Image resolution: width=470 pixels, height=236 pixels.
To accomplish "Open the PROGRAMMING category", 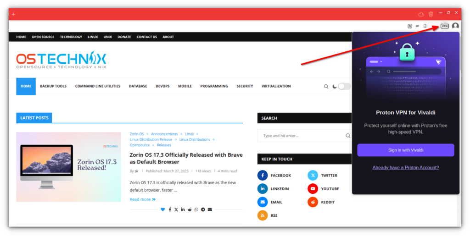I will (214, 86).
